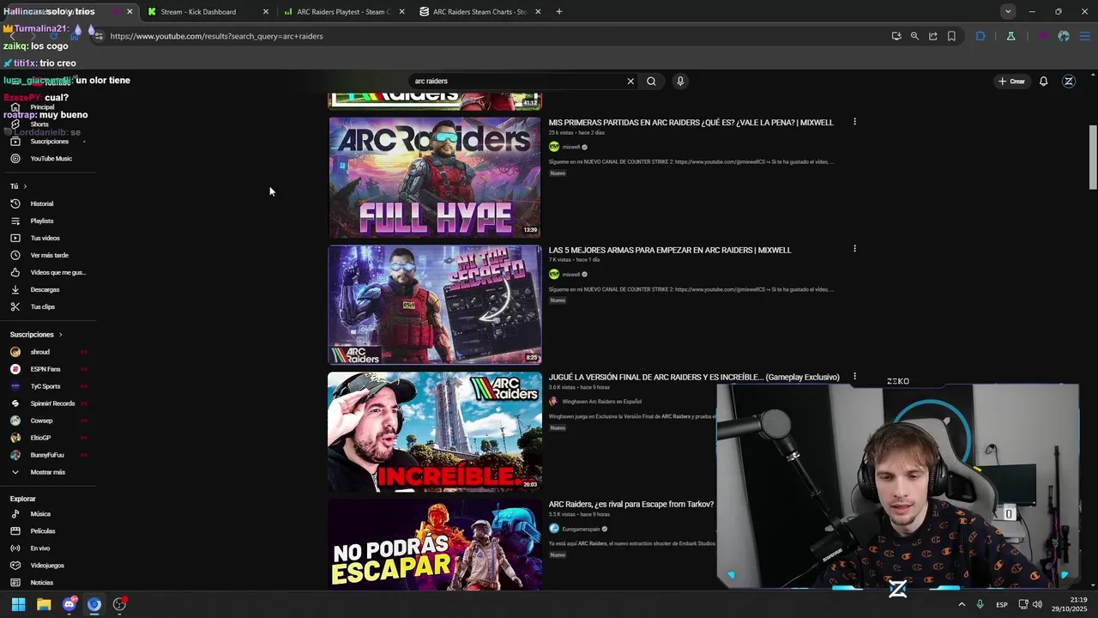Open Playlists in the sidebar

pos(41,221)
